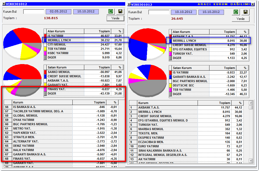The width and height of the screenshot is (259, 171).
Task: Close the right VIX0301012 window via title X
Action: click(253, 4)
